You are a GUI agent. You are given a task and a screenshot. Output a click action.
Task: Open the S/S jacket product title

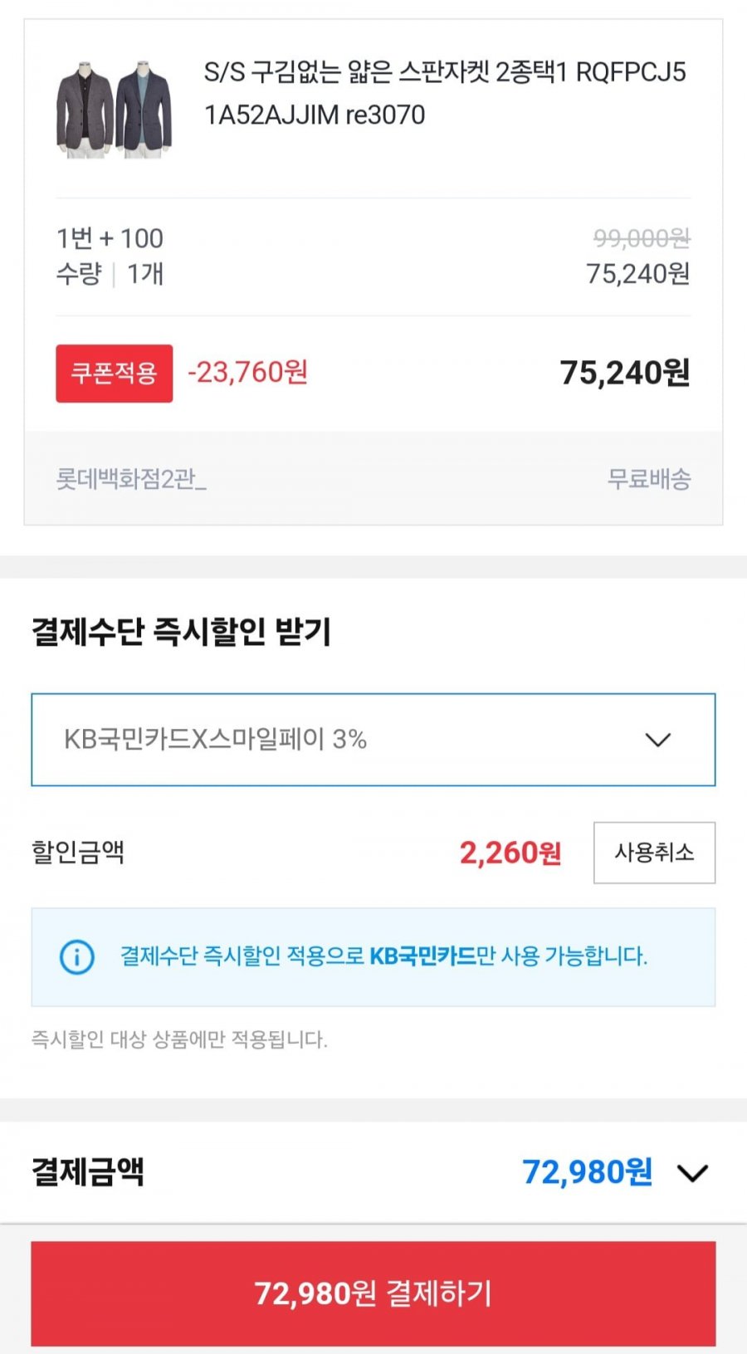(445, 93)
